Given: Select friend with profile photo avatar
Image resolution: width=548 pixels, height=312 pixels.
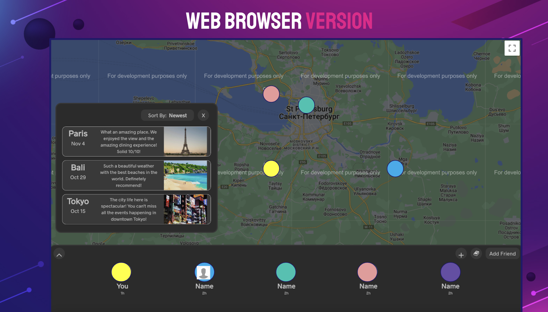Looking at the screenshot, I should pos(204,272).
